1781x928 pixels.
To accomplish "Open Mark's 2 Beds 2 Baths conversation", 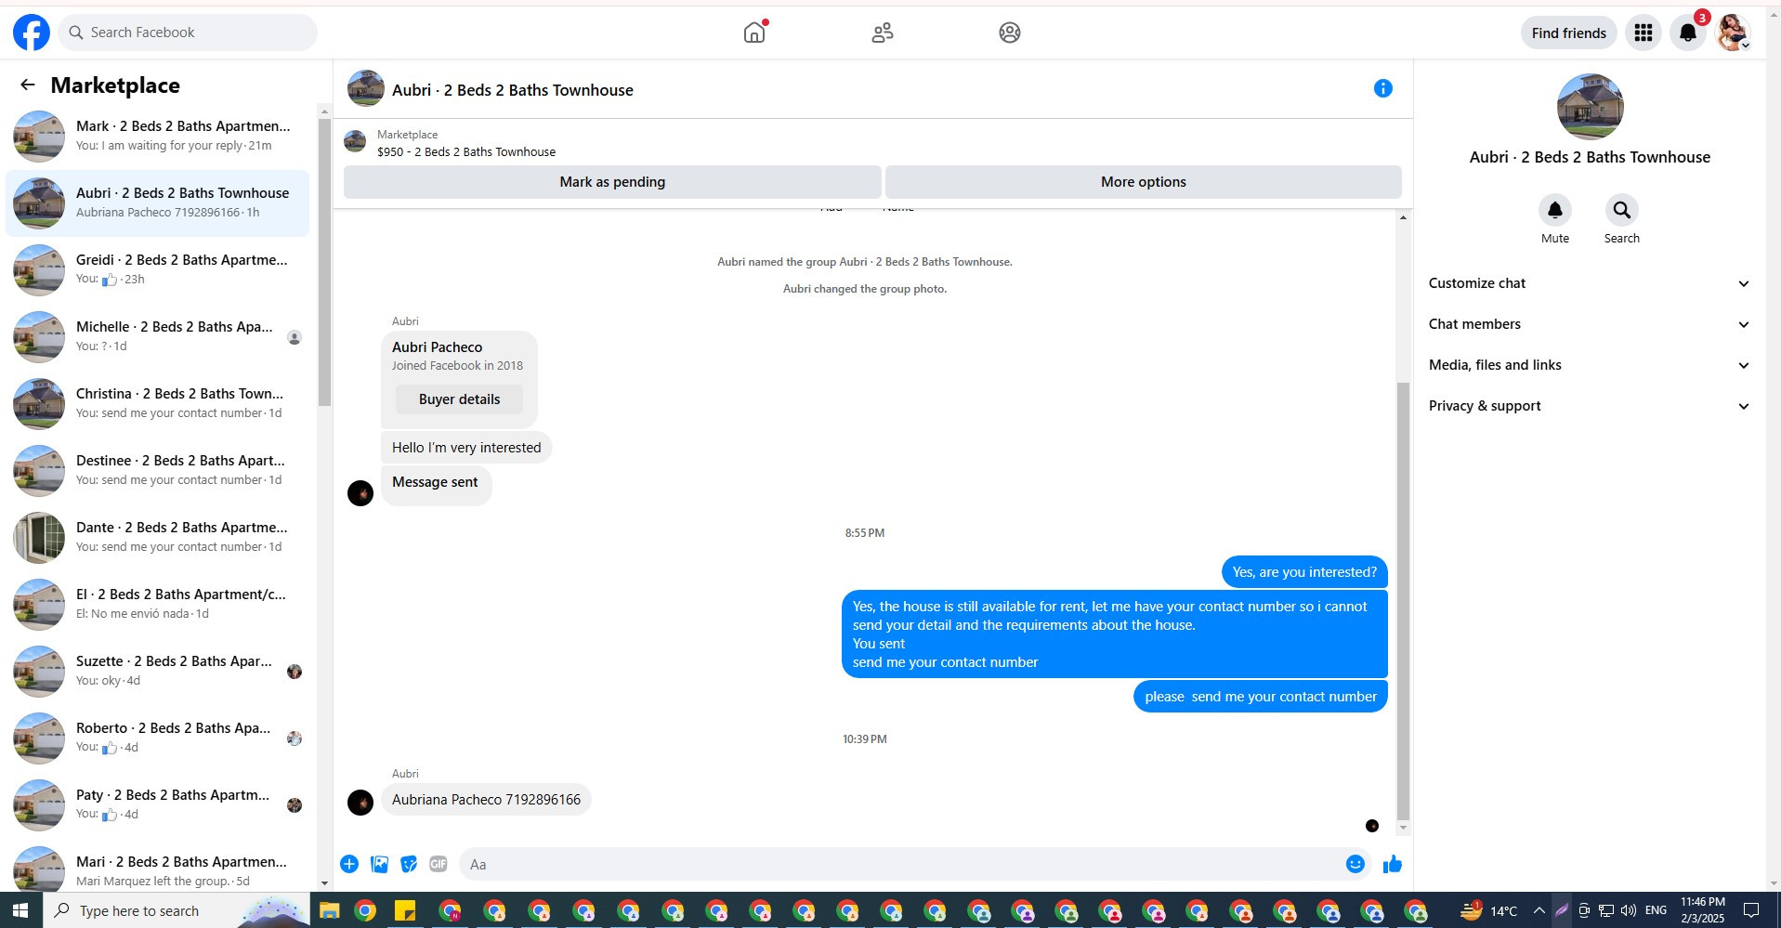I will click(158, 136).
